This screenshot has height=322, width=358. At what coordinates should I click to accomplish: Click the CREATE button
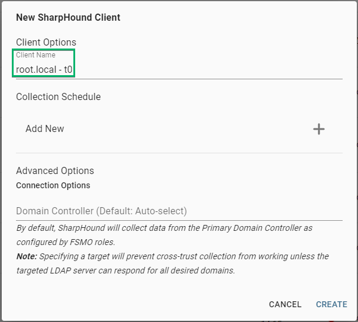coord(331,304)
